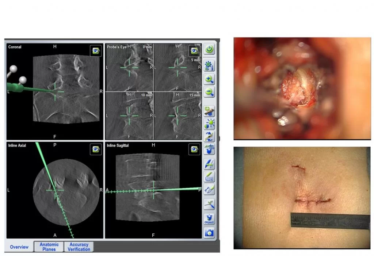
Task: Zoom out with the minus magnifier
Action: (x=209, y=92)
